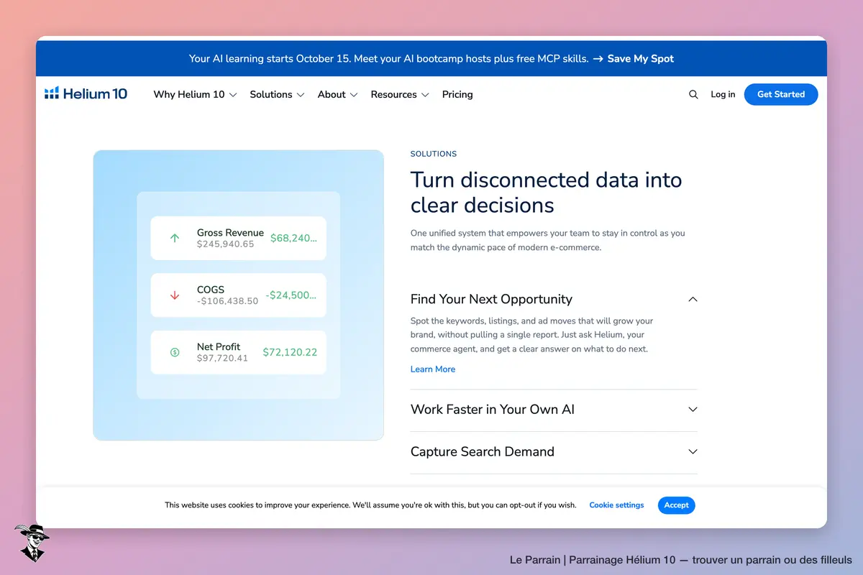Click the Gross Revenue card

point(238,238)
